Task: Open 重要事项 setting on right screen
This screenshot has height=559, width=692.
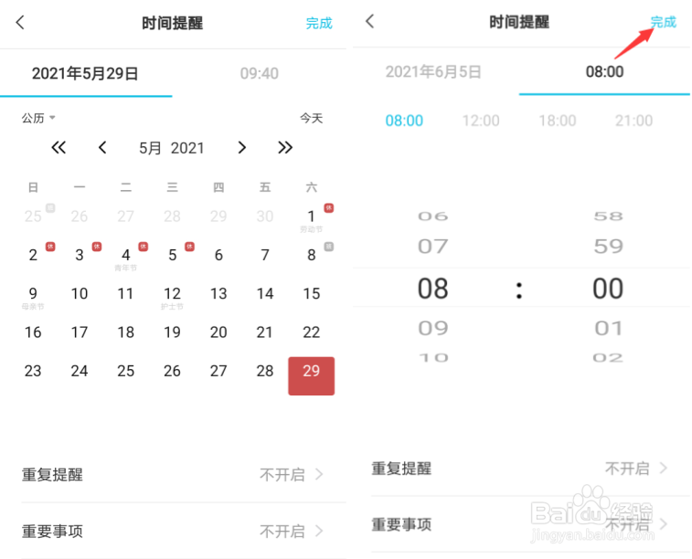Action: coord(530,524)
